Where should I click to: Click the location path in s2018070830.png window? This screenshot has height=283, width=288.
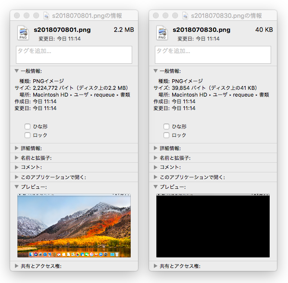point(220,95)
